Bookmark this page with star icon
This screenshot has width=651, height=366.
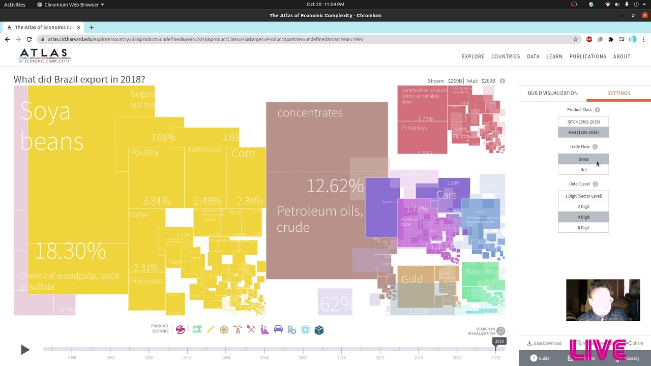click(576, 39)
